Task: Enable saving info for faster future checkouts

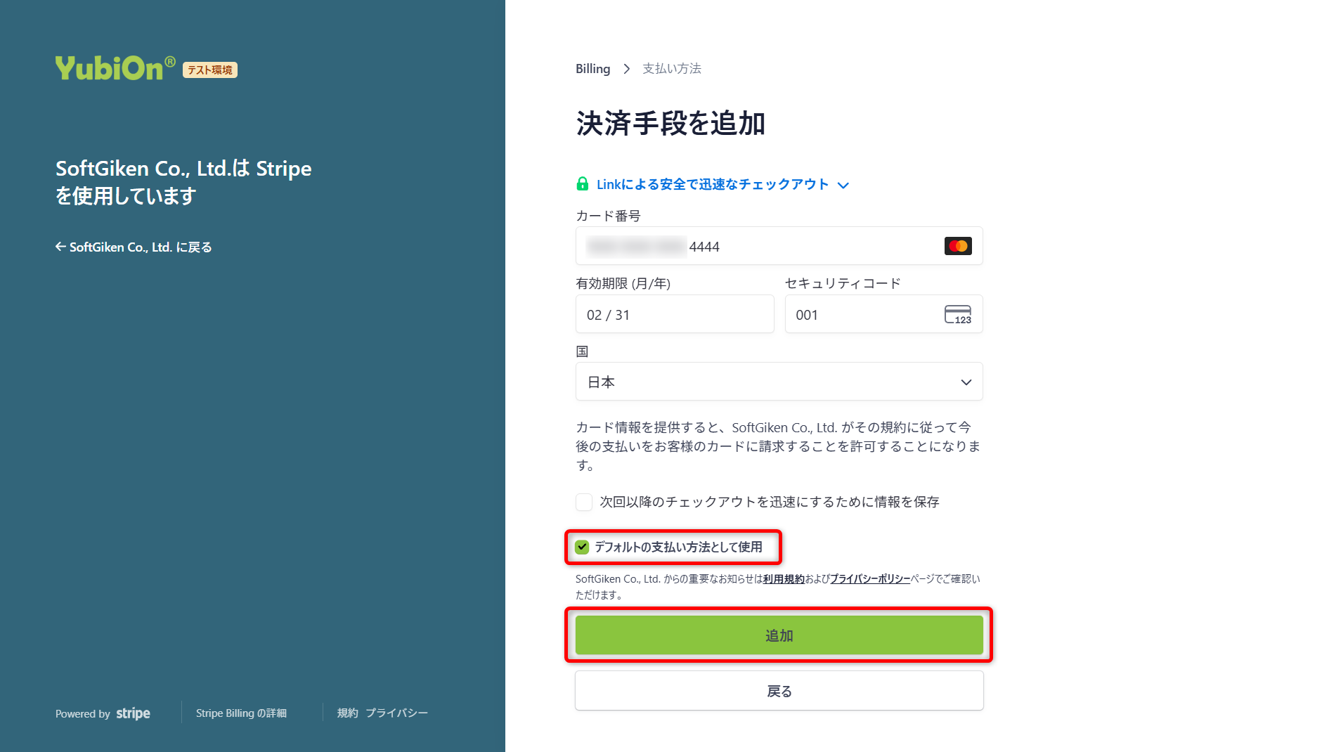Action: click(584, 502)
